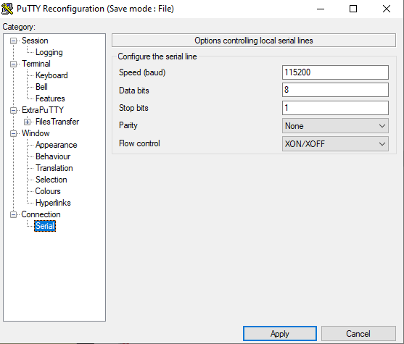The width and height of the screenshot is (404, 344).
Task: Open the Features category
Action: click(x=50, y=98)
